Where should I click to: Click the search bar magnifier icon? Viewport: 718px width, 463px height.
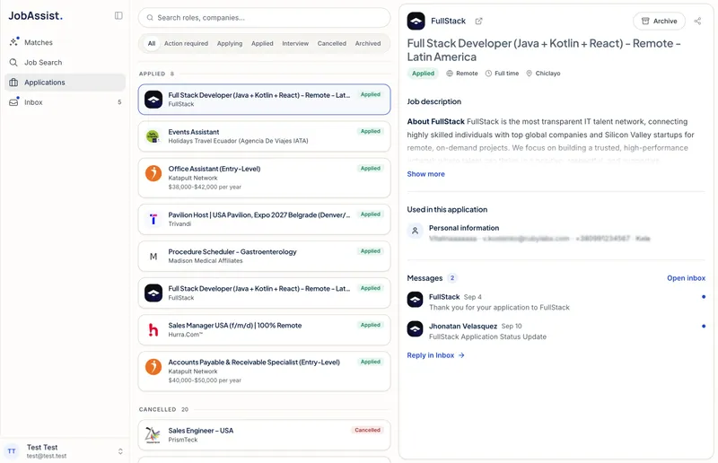tap(150, 18)
